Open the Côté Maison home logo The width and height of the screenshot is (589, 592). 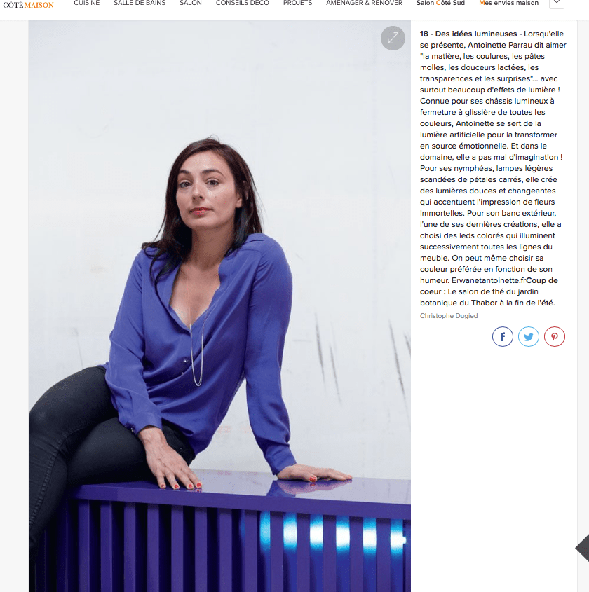28,5
